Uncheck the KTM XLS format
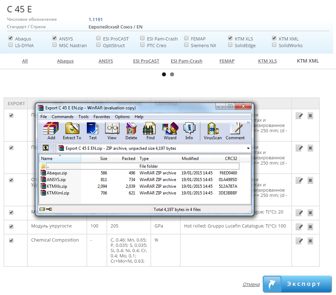336x295 pixels. coord(230,38)
